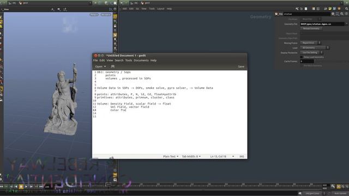Open the parameter gear settings icon
The image size is (349, 196).
coord(333,14)
